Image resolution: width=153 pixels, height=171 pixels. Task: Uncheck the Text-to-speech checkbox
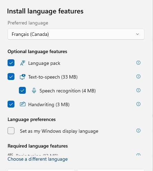(x=11, y=77)
